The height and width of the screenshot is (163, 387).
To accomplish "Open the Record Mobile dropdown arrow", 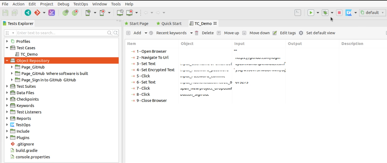I will [109, 13].
